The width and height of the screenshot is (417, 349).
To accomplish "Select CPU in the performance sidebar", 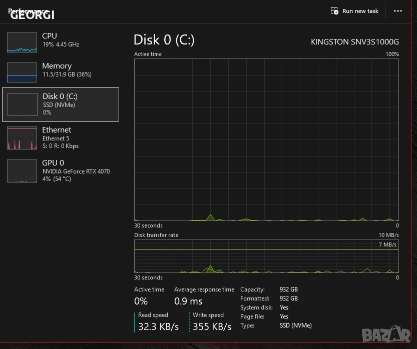I will [x=61, y=42].
